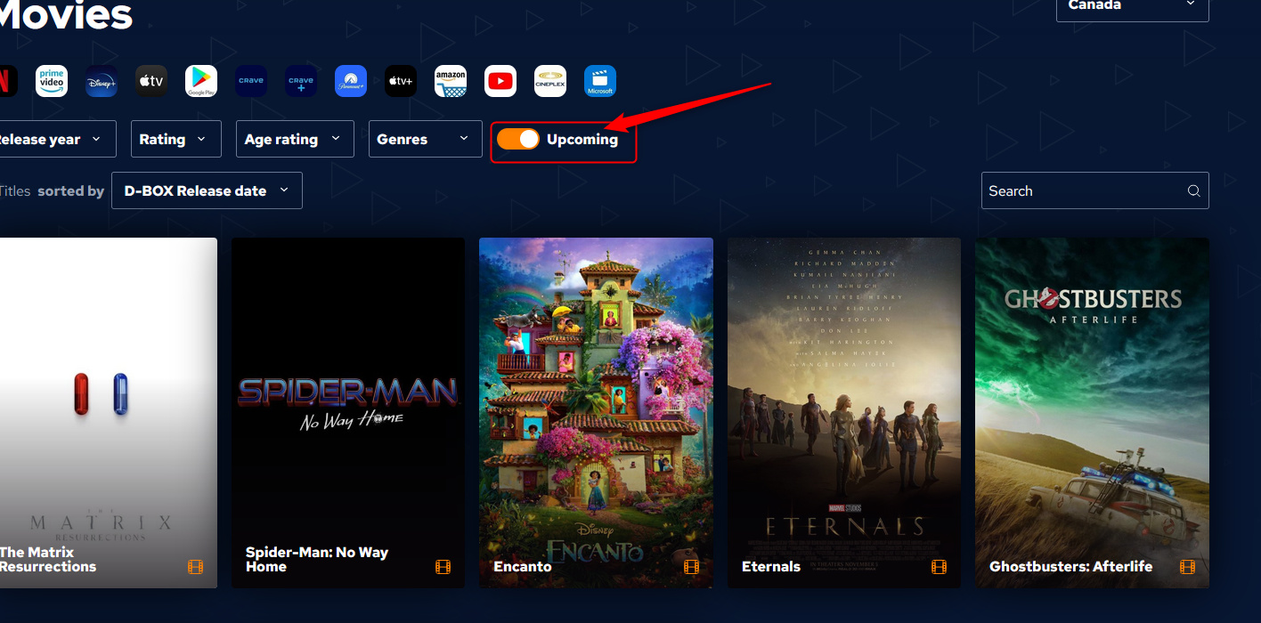
Task: Select the Google Play provider icon
Action: [201, 81]
